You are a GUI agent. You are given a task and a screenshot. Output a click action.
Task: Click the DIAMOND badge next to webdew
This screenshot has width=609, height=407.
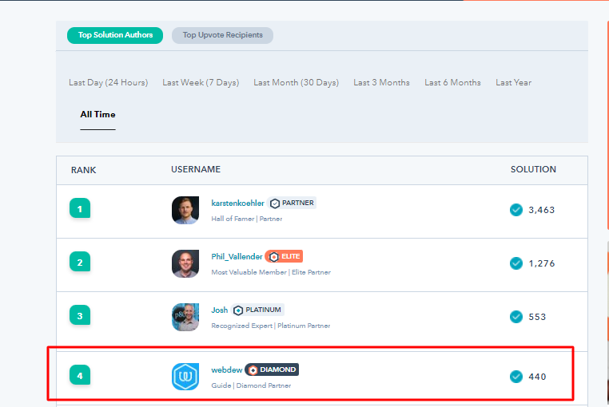pyautogui.click(x=272, y=369)
